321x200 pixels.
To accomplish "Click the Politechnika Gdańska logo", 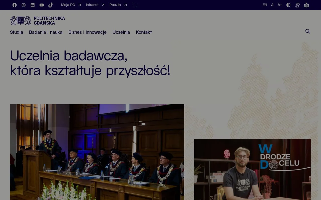I will pos(38,20).
